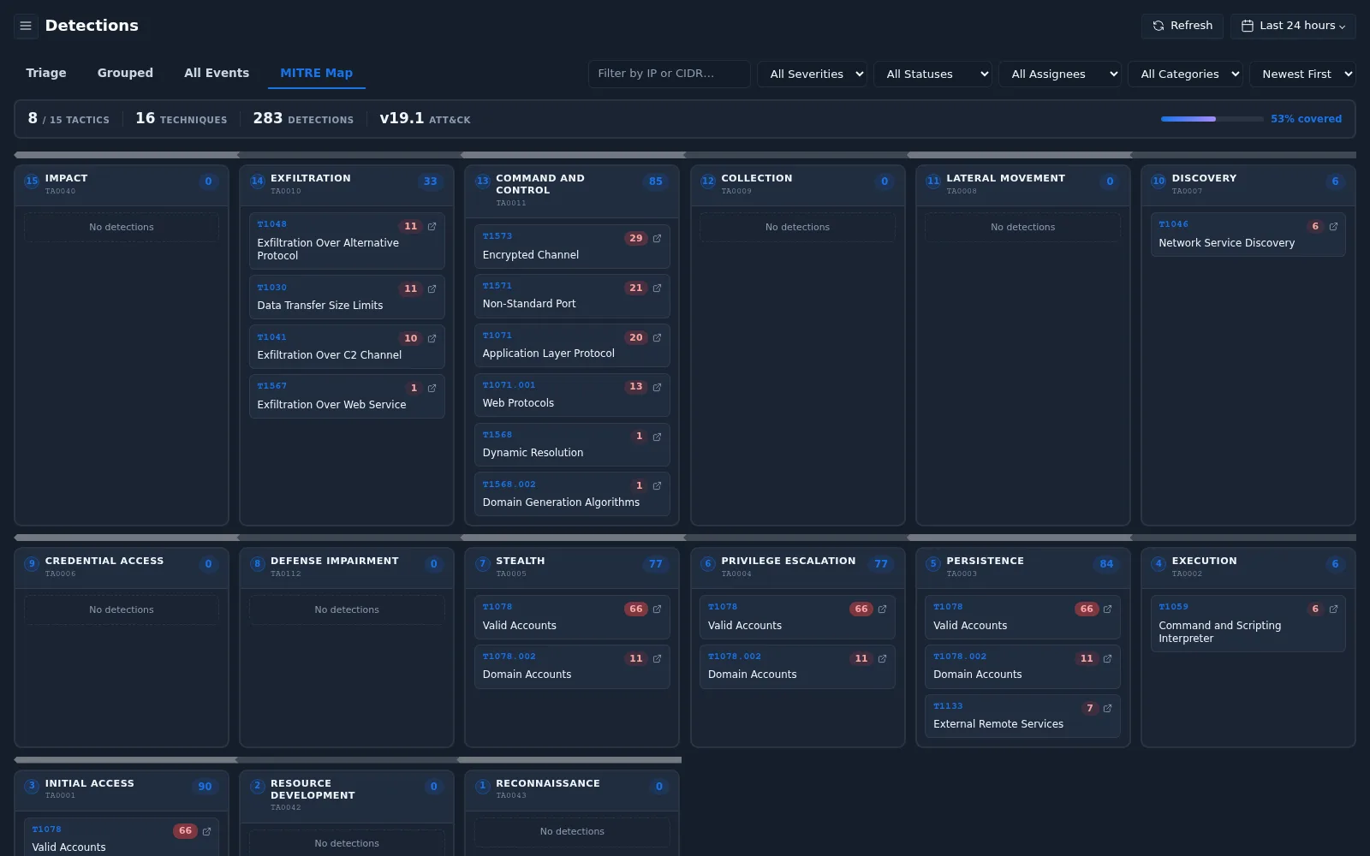1370x856 pixels.
Task: Open external link for Domain Generation Algorithms
Action: pos(657,486)
